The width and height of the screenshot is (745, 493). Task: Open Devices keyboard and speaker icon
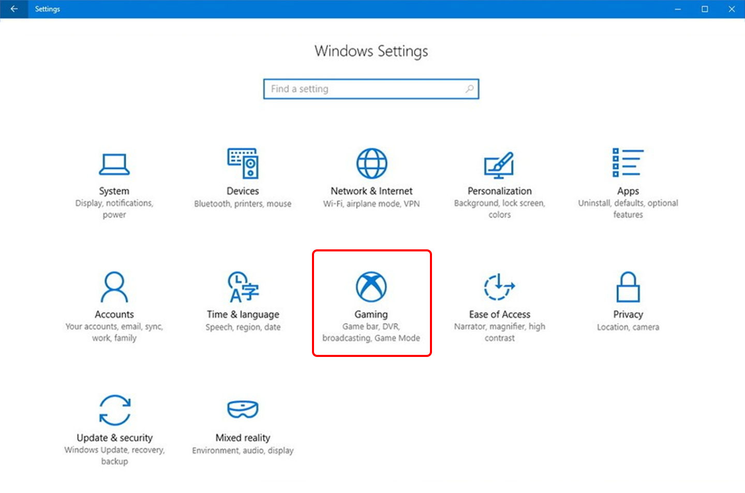(x=243, y=163)
